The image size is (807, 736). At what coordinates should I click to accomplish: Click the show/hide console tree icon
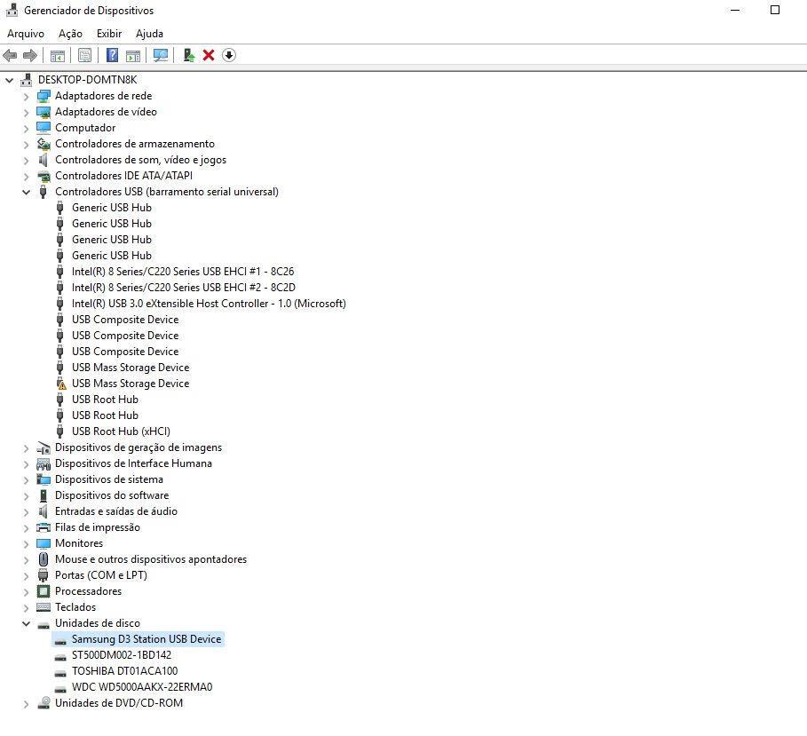tap(58, 55)
